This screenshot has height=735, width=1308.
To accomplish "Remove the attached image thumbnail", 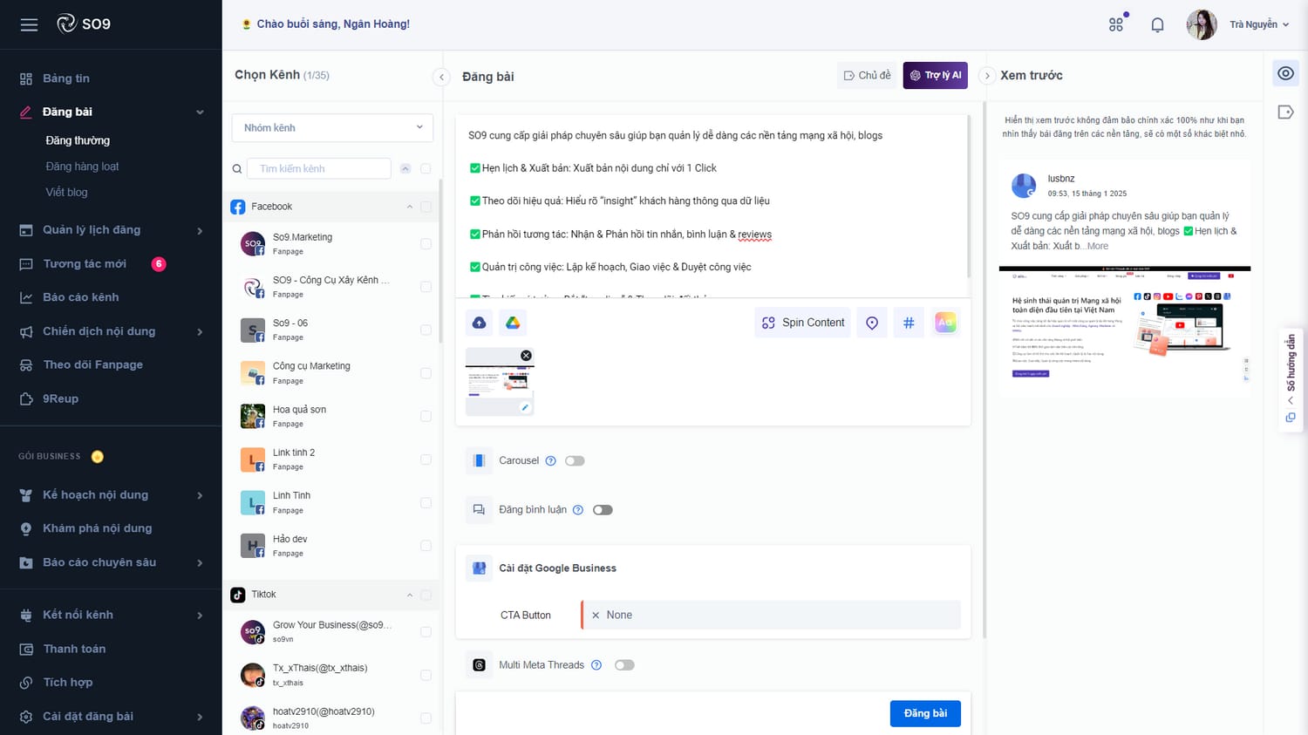I will point(526,356).
